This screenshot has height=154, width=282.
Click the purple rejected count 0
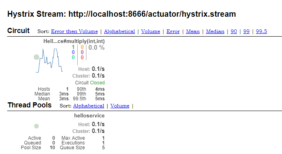(82, 52)
